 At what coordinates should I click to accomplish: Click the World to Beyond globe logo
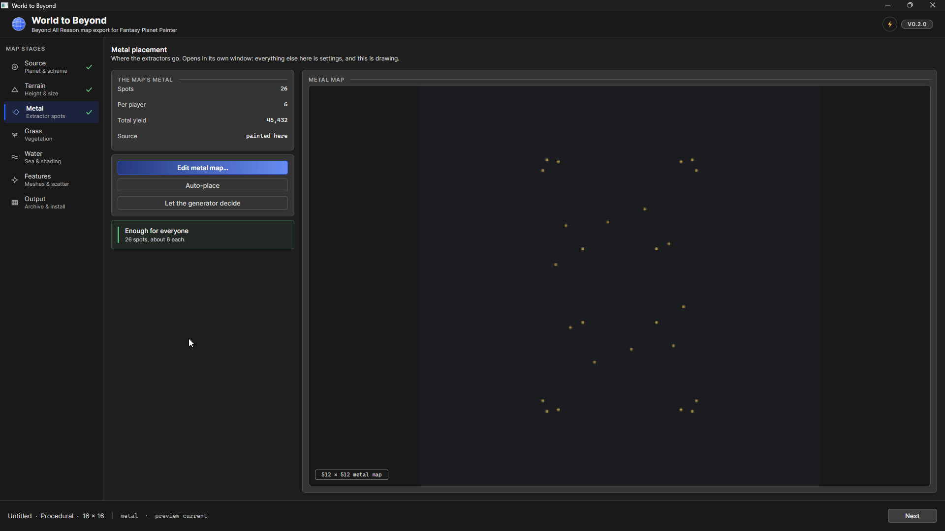coord(19,24)
